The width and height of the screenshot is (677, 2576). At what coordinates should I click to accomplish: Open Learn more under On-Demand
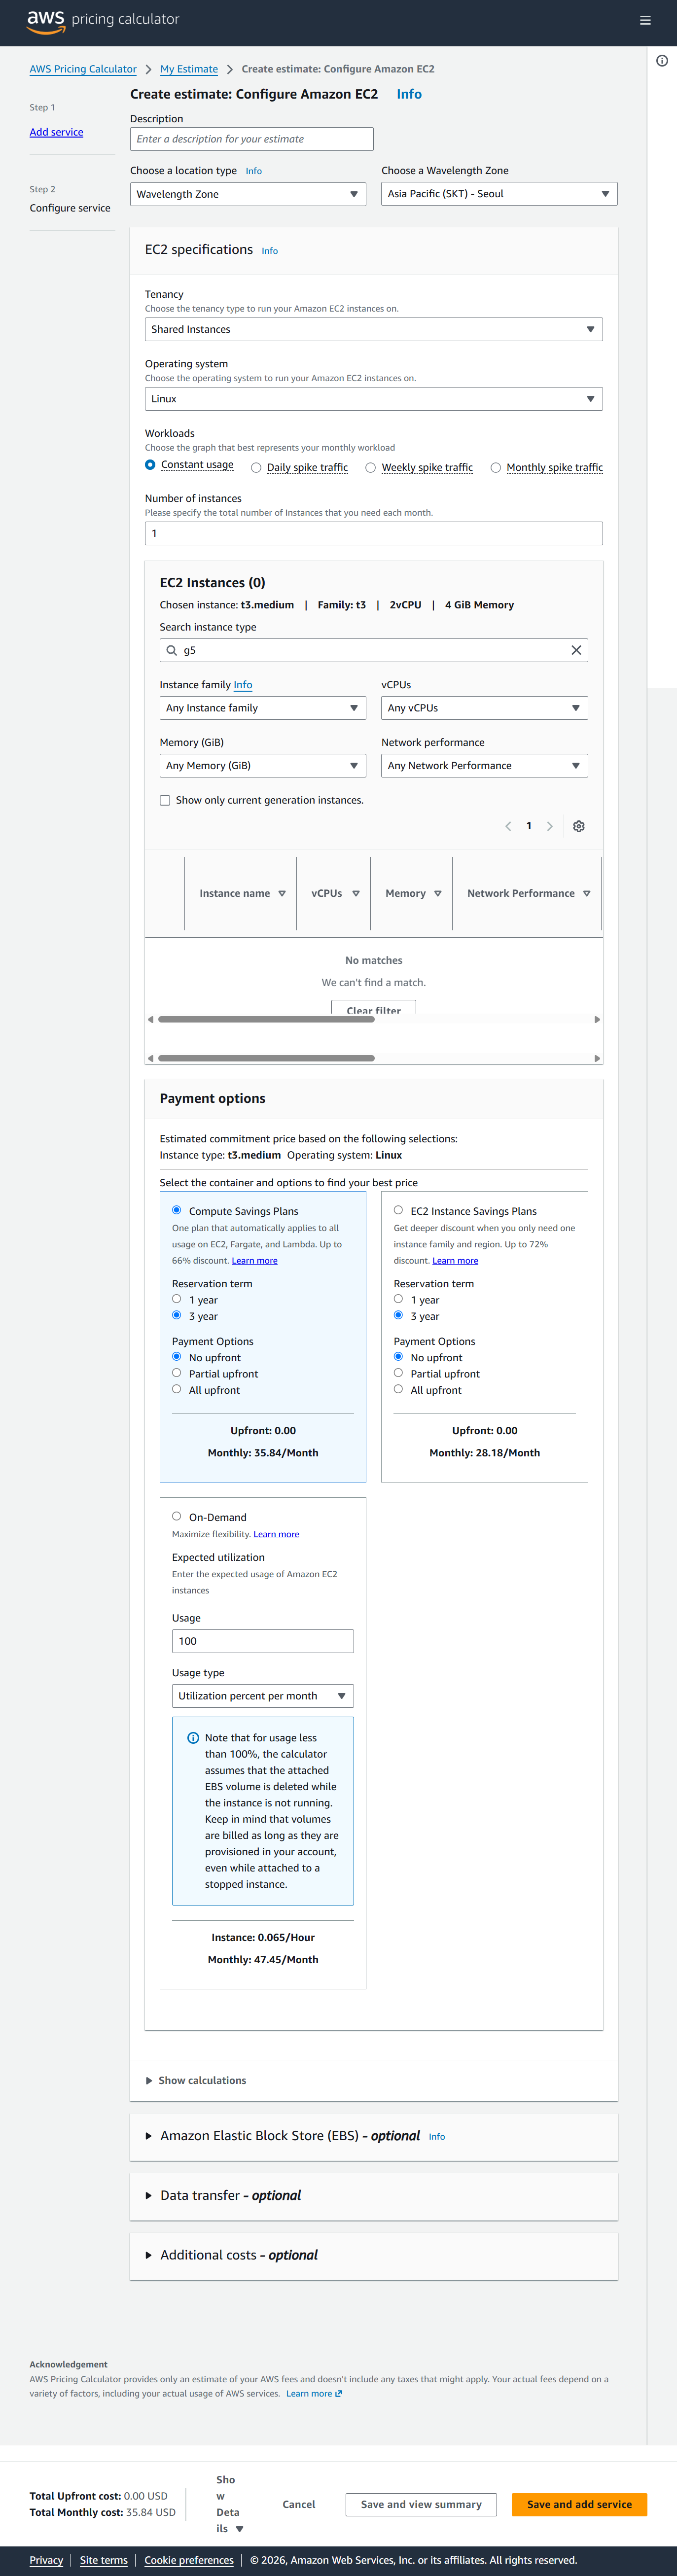point(276,1534)
